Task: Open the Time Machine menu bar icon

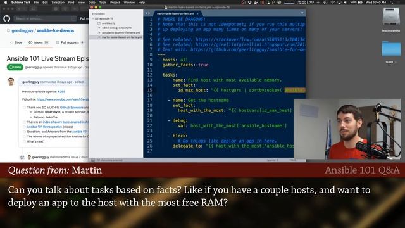Action: (x=325, y=3)
